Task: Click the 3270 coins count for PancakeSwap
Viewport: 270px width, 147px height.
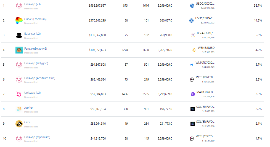Action: click(x=125, y=50)
